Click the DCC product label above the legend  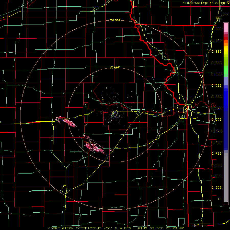click(x=224, y=15)
